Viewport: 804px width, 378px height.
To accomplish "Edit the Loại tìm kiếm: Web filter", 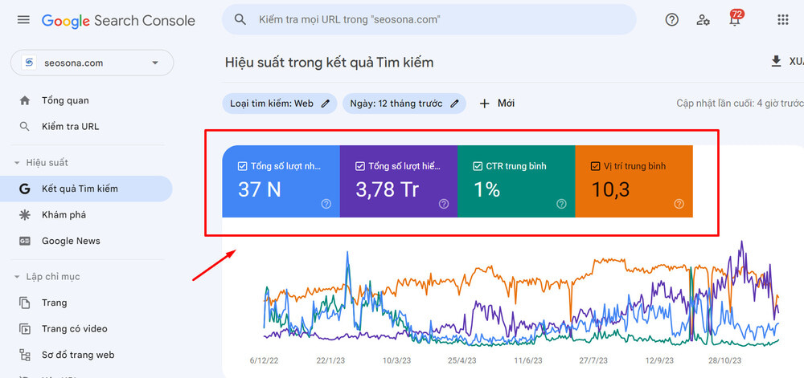I will click(x=280, y=104).
